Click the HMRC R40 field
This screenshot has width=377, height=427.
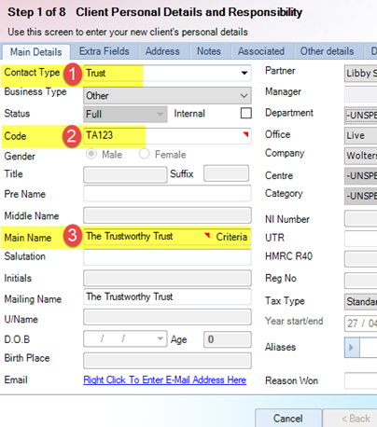361,259
